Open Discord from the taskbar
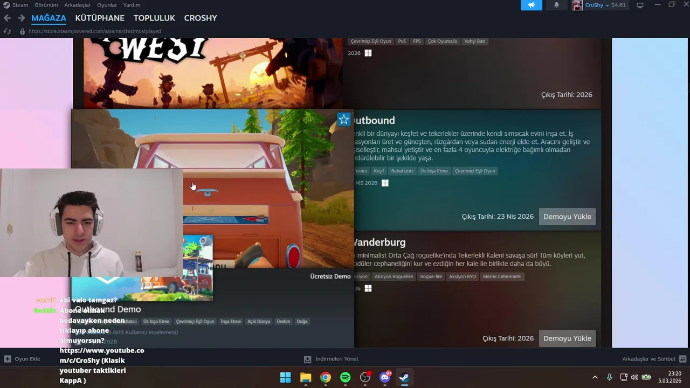This screenshot has width=690, height=388. [385, 377]
